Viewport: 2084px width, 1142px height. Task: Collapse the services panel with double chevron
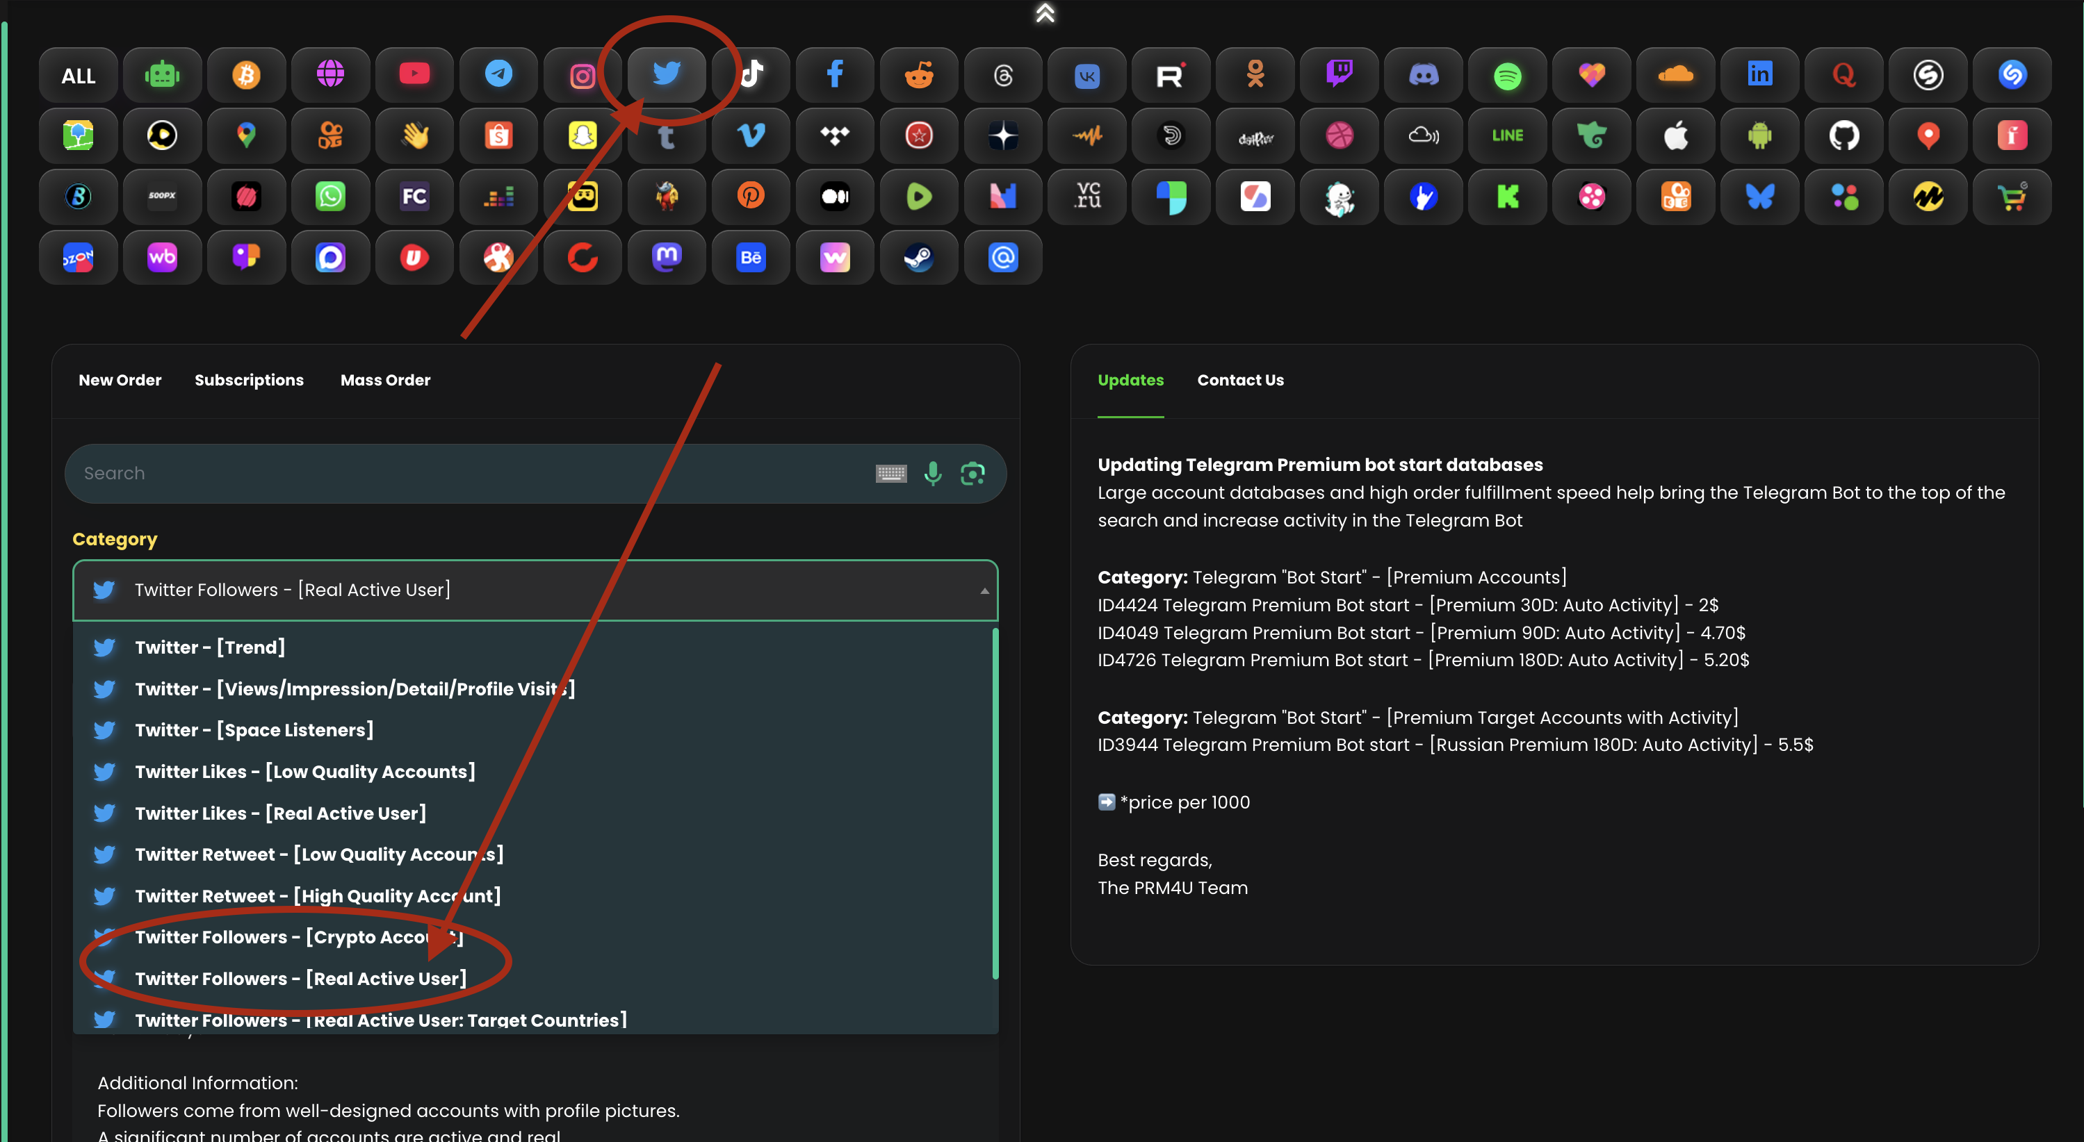[x=1045, y=13]
